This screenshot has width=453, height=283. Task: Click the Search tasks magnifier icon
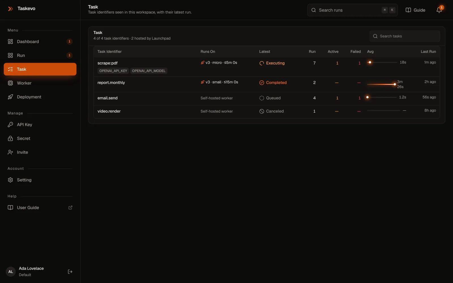[375, 36]
